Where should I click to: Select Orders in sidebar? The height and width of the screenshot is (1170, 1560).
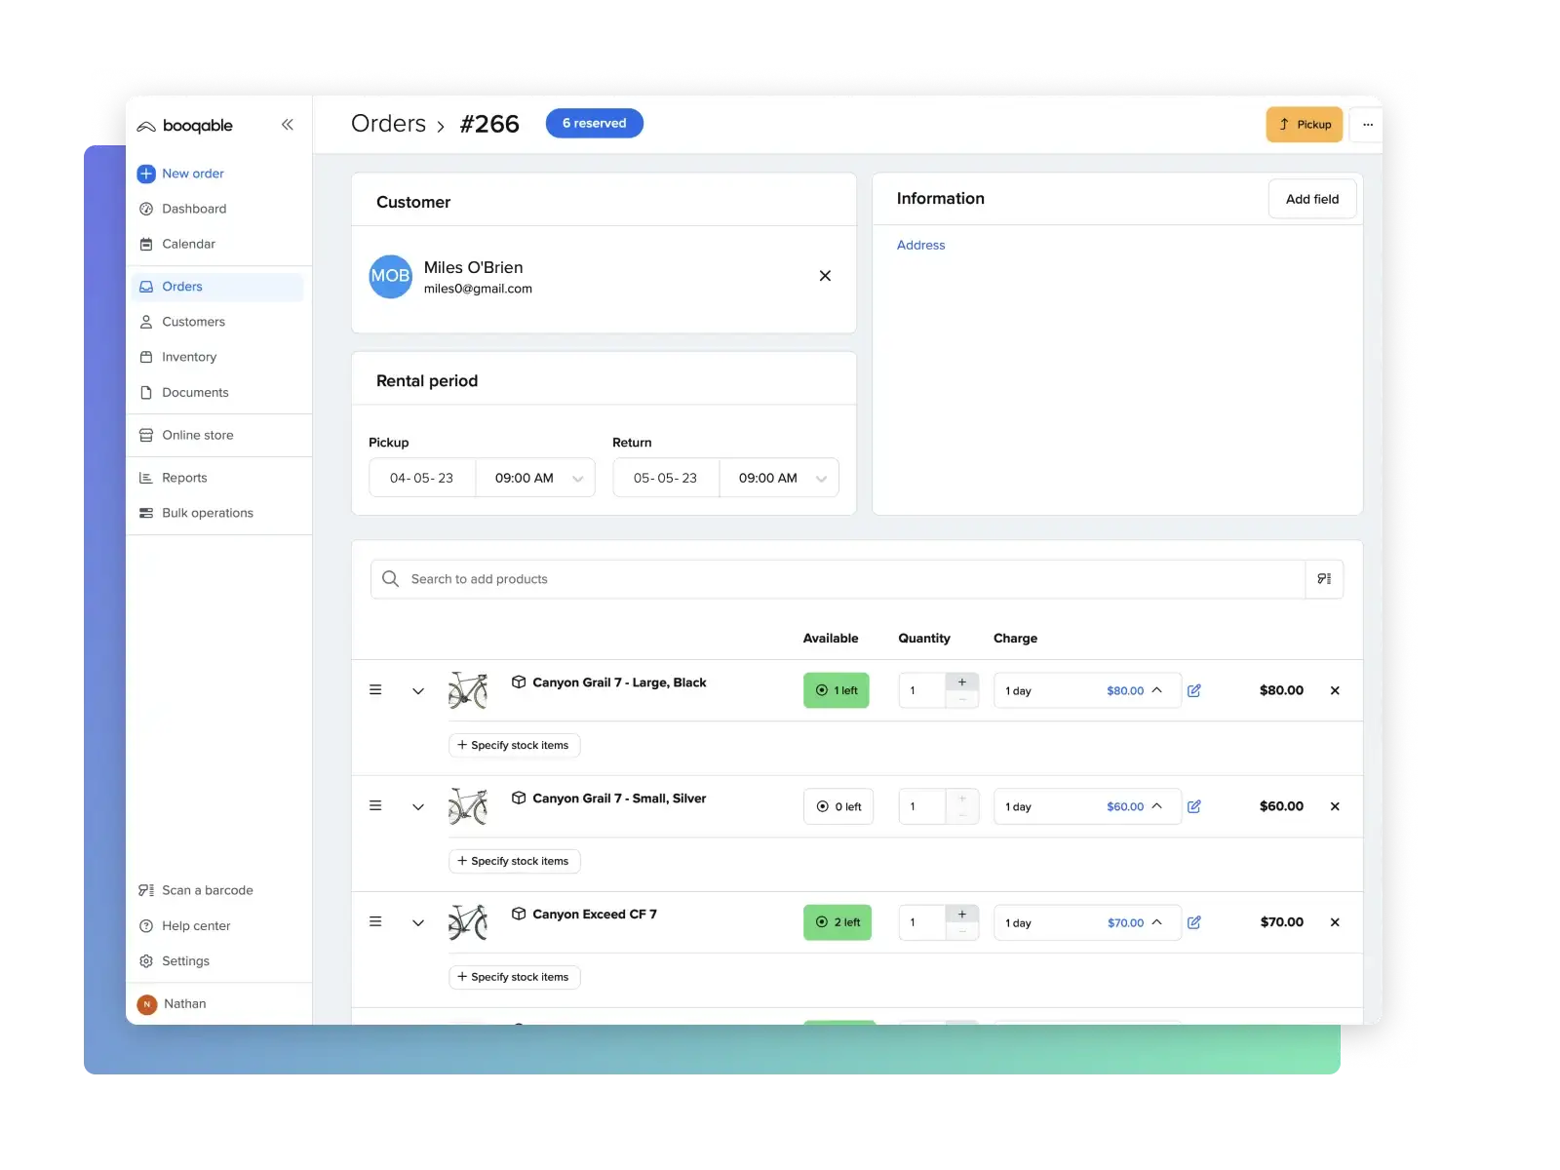point(217,287)
